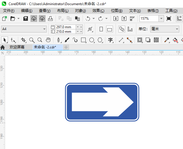Select the Color Eyedropper tool
Screen dimensions: 183x149
(167, 40)
